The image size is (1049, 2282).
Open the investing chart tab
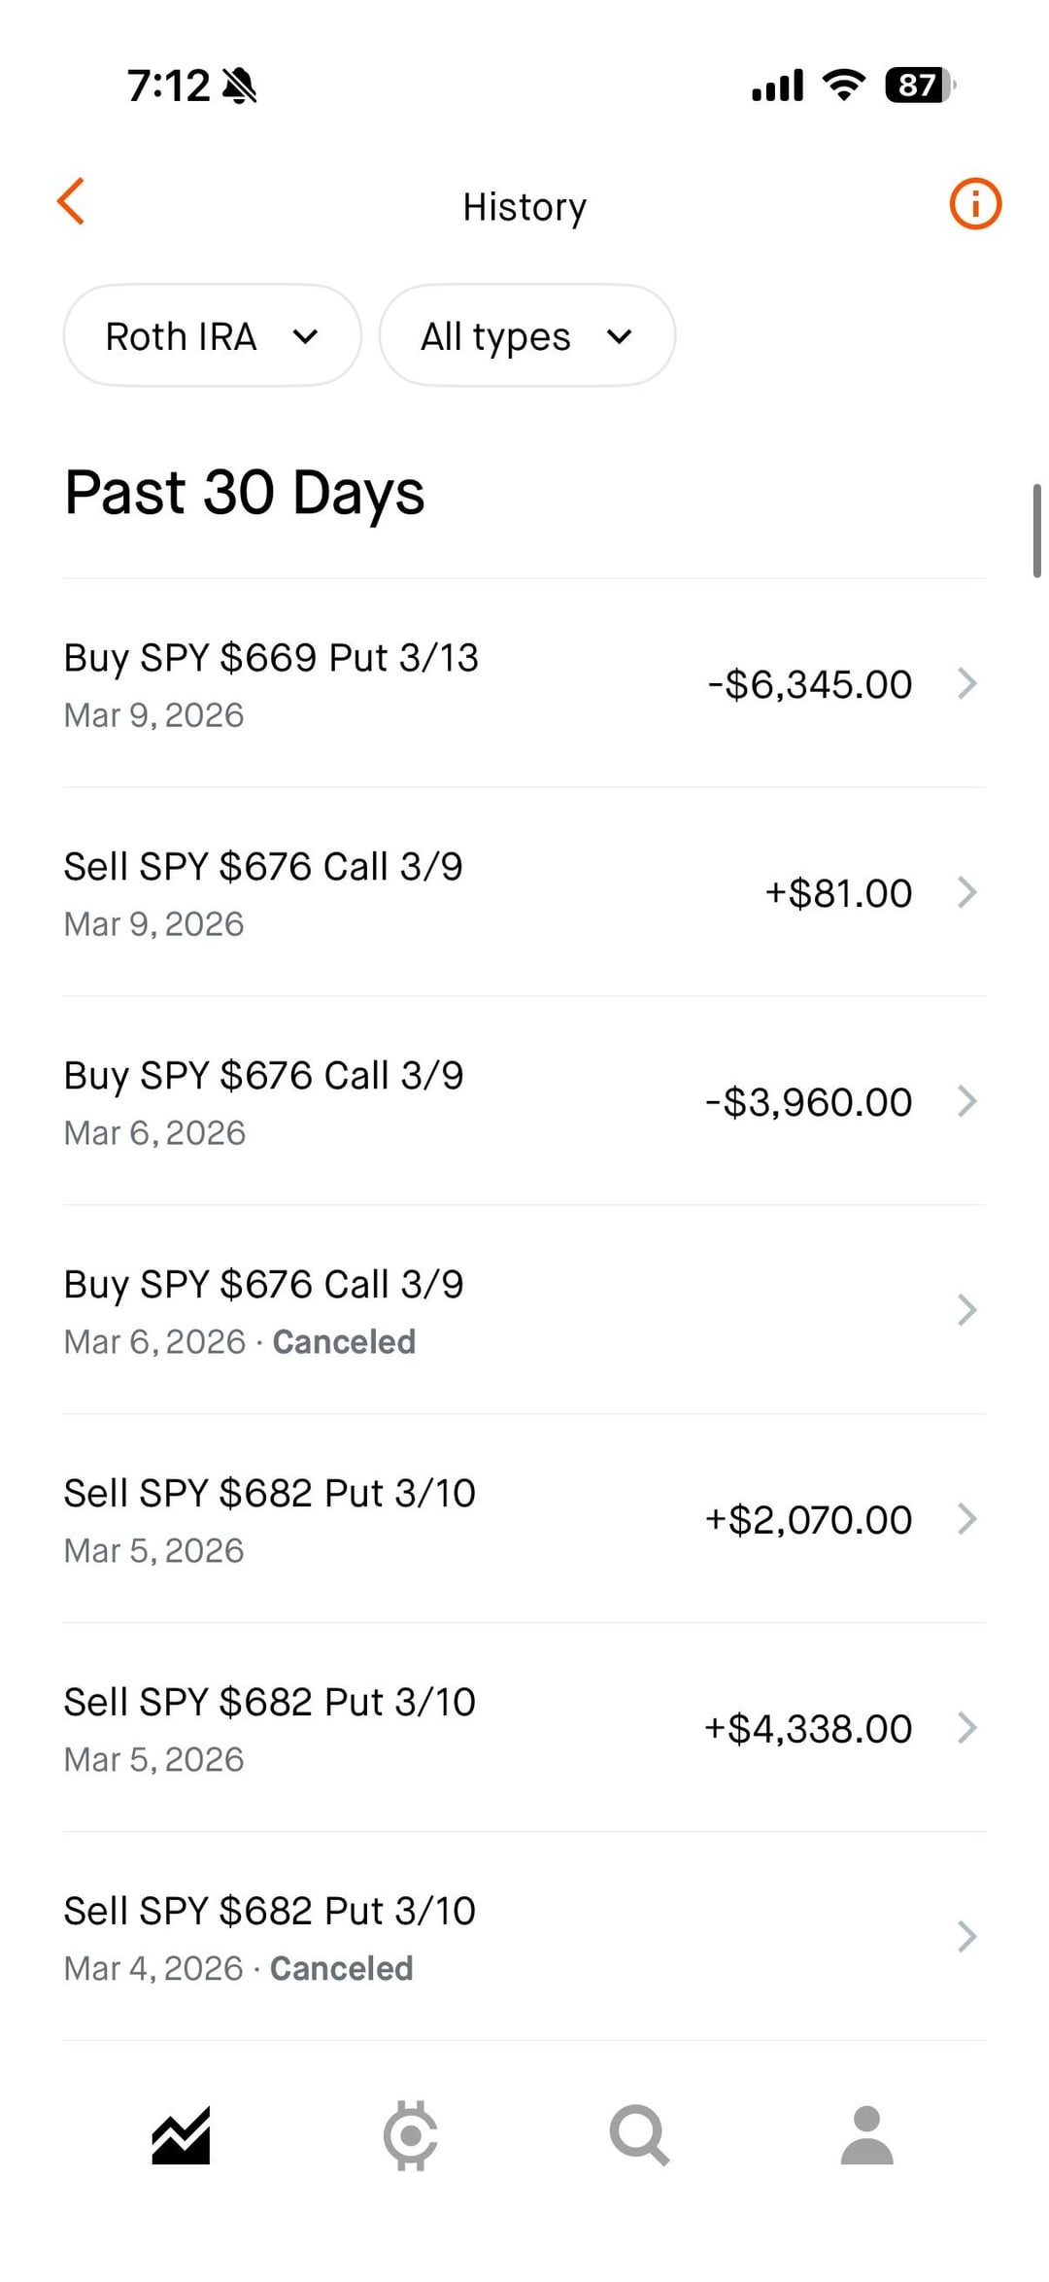coord(181,2135)
